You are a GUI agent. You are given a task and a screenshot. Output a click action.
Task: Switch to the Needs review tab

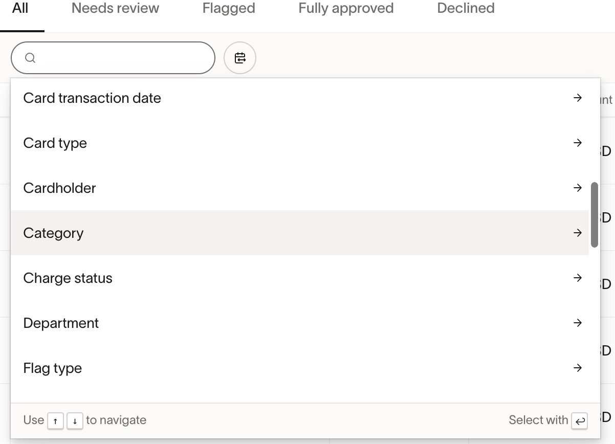[x=115, y=8]
